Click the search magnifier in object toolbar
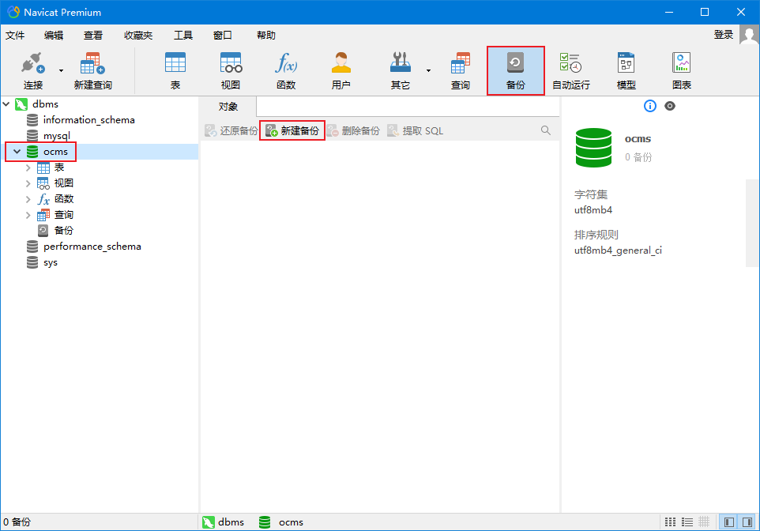Screen dimensions: 760x531 coord(546,130)
